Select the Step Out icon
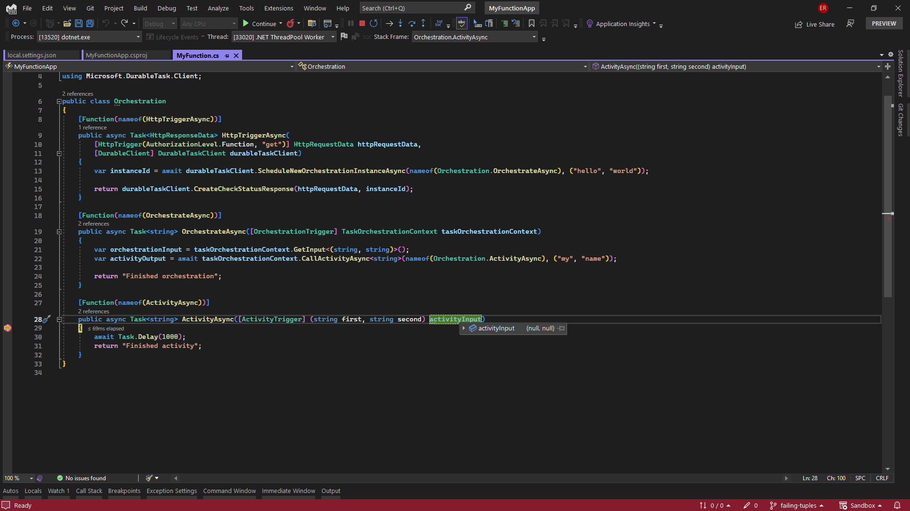This screenshot has width=910, height=511. 422,23
